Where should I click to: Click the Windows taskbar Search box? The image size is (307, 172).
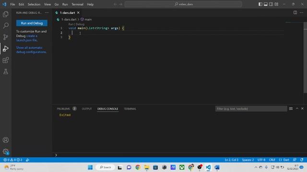106,167
